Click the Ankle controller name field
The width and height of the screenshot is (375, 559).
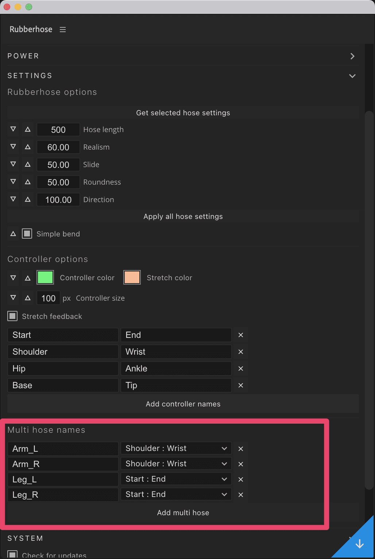[x=176, y=369]
